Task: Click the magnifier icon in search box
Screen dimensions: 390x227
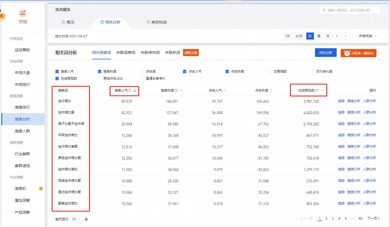Action: tap(324, 10)
